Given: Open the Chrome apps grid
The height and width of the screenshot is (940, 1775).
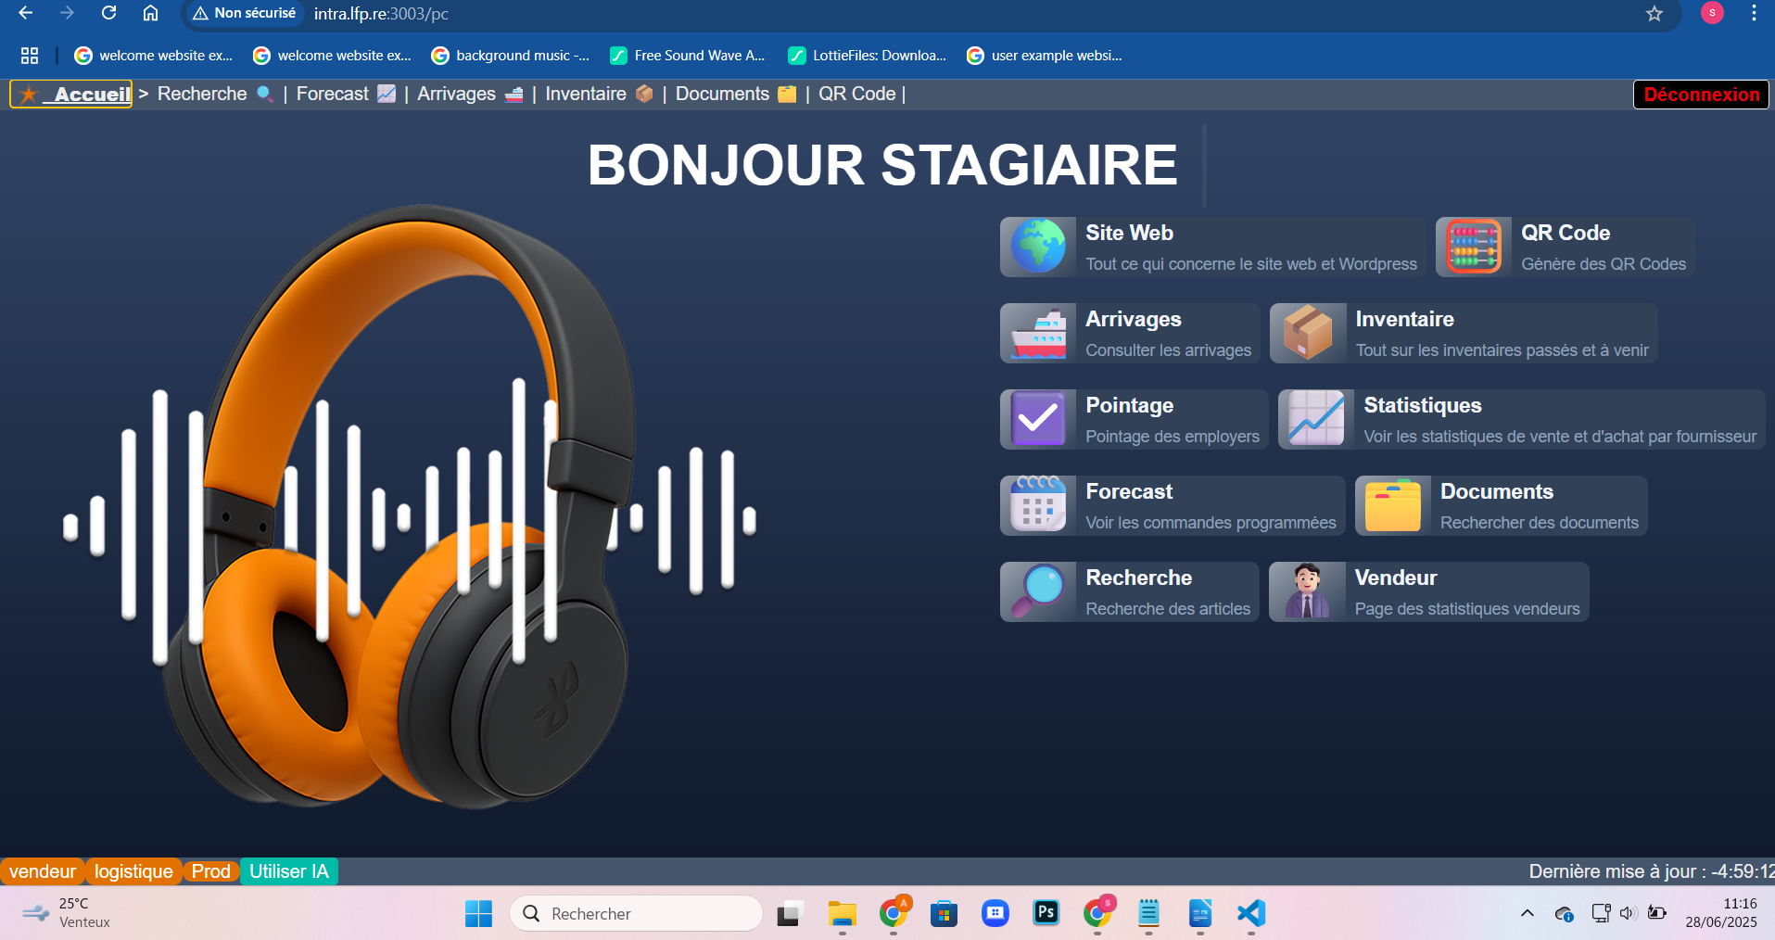Looking at the screenshot, I should click(29, 56).
